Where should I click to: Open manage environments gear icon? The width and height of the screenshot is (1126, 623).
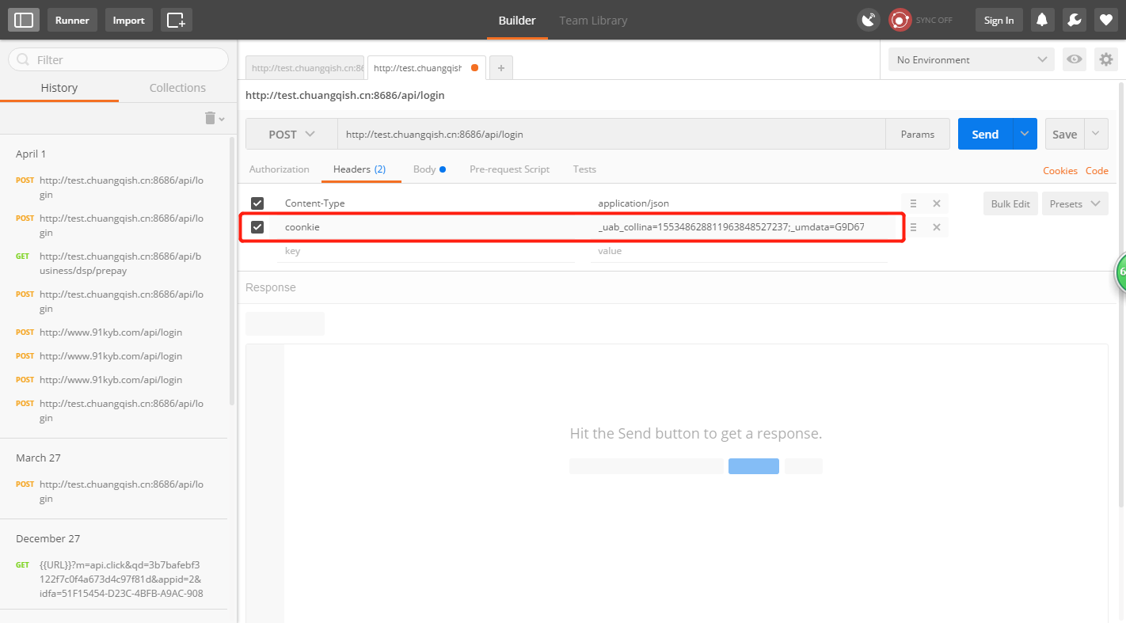1105,59
